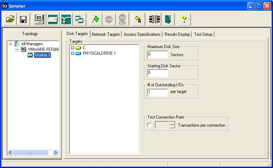Click the Iometer title bar logo
This screenshot has height=168, width=273.
pos(5,6)
